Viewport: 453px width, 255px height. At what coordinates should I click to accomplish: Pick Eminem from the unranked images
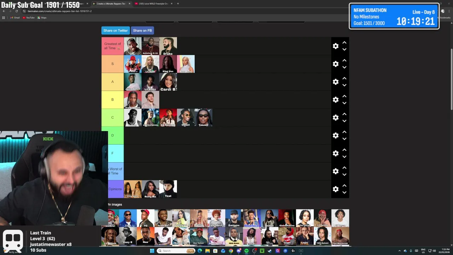[234, 218]
